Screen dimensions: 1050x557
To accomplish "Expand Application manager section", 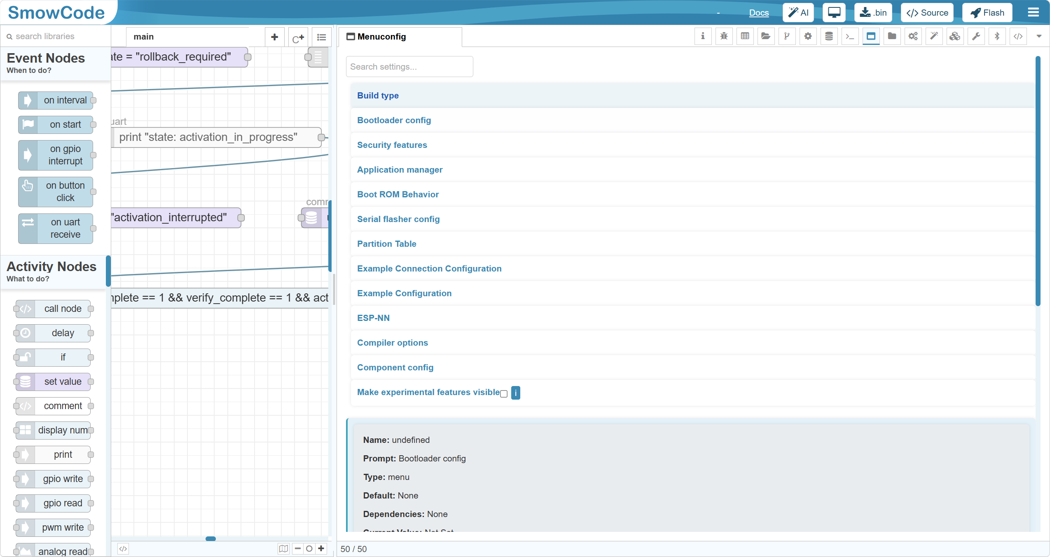I will click(692, 170).
